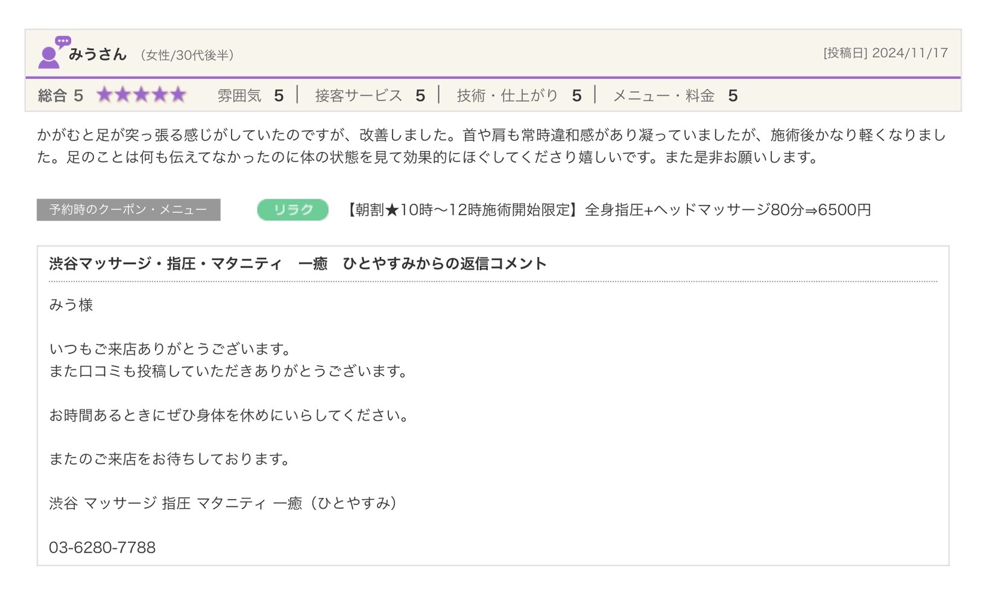Click the green リラク category badge

(292, 210)
